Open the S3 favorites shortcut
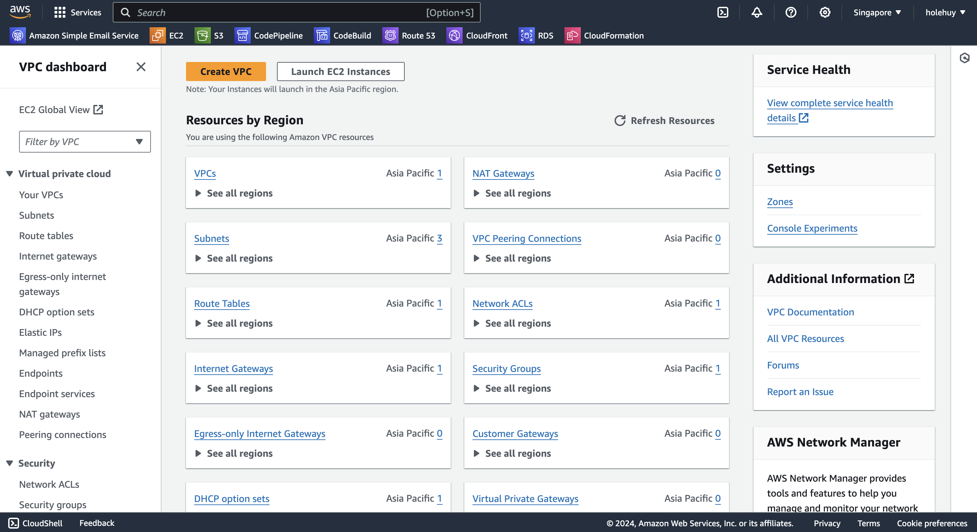This screenshot has width=977, height=532. (209, 36)
